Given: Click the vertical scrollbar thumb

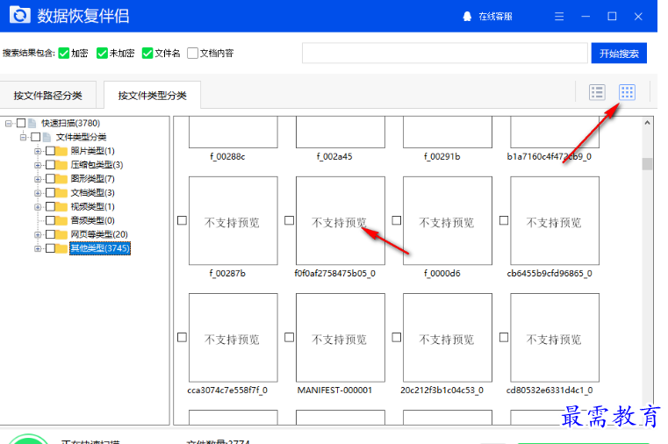Looking at the screenshot, I should pyautogui.click(x=647, y=164).
